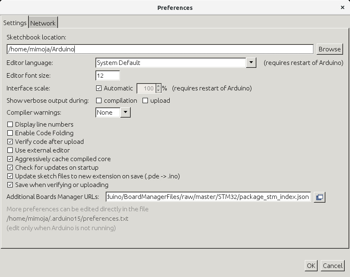Click the Editor font size field
The width and height of the screenshot is (350, 277).
point(108,76)
